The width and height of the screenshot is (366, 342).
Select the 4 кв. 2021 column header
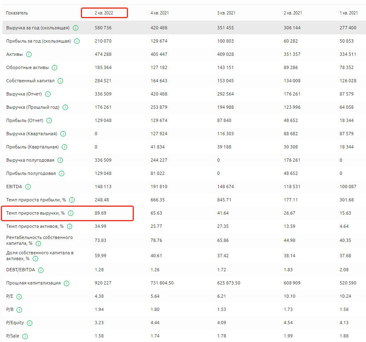pyautogui.click(x=160, y=13)
